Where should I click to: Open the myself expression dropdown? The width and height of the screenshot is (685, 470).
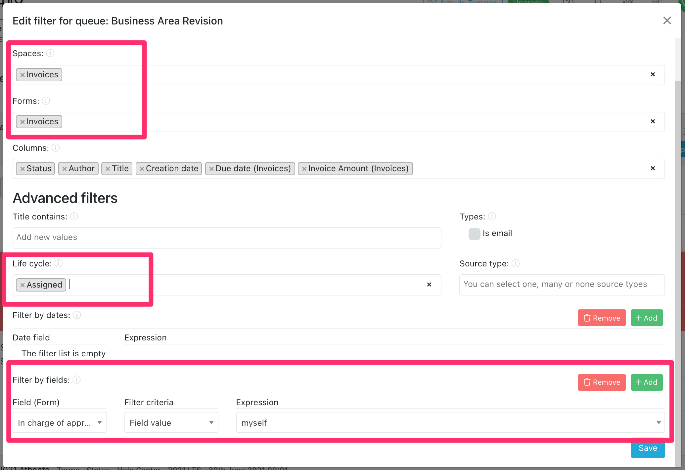(x=450, y=422)
